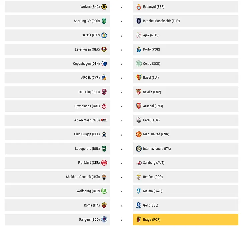Image resolution: width=244 pixels, height=228 pixels.
Task: Open the Shakhtar Donetsk (UKR) team link
Action: 82,177
